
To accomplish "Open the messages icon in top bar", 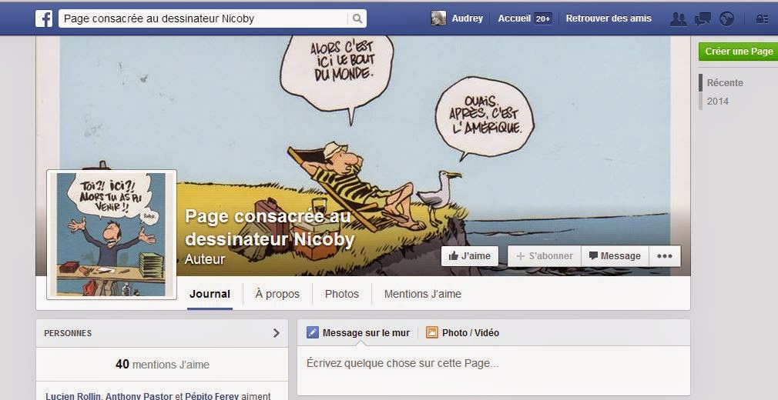I will (x=703, y=18).
